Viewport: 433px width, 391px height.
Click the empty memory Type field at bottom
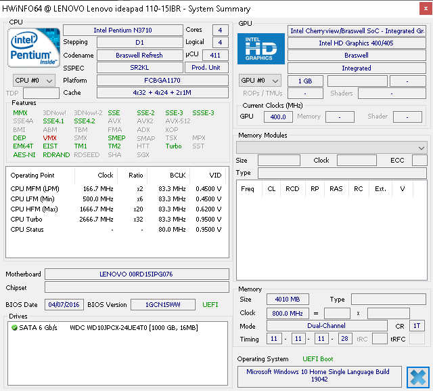pos(388,300)
